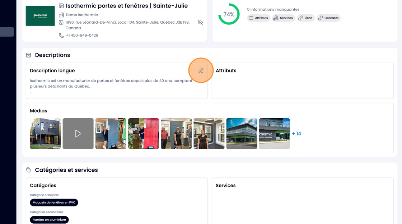
Task: Click the 74% completion progress ring
Action: coord(229,14)
